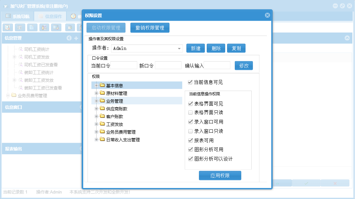The height and width of the screenshot is (199, 355).
Task: Toggle 报表可用 checkbox
Action: (190, 140)
